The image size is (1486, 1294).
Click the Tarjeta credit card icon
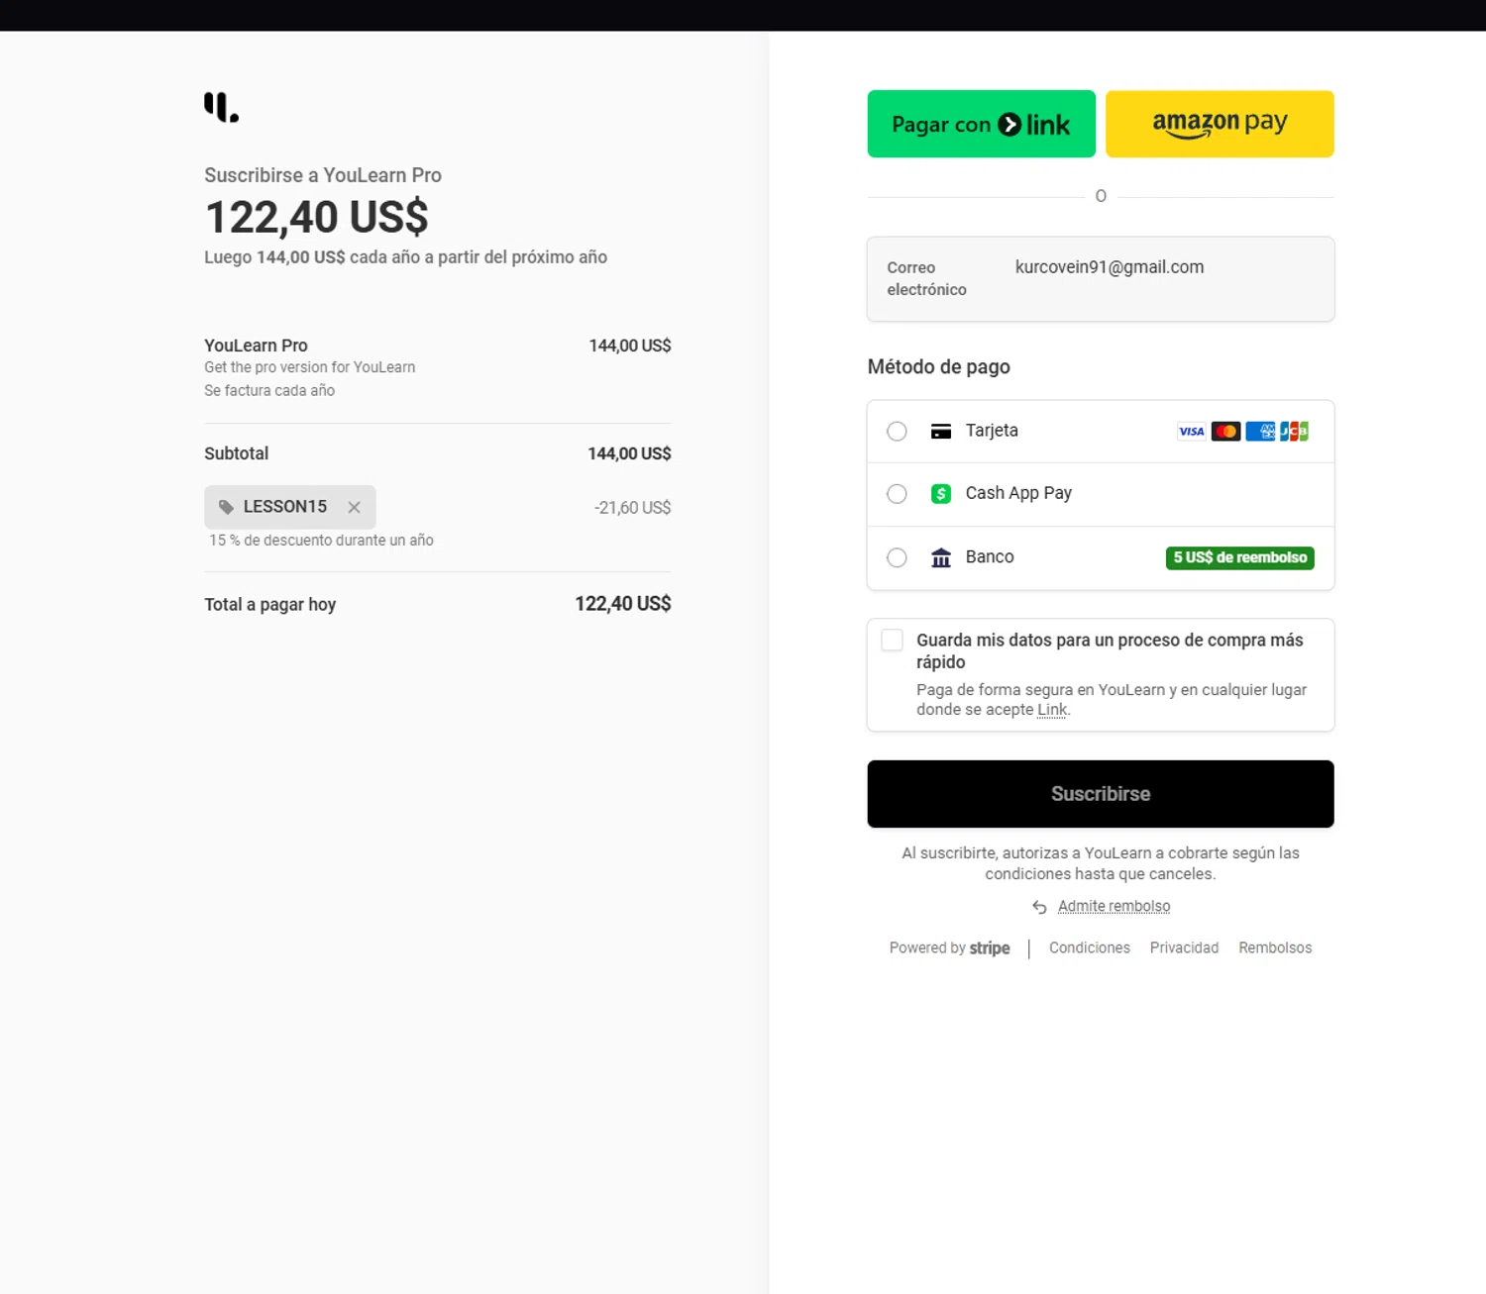[941, 431]
